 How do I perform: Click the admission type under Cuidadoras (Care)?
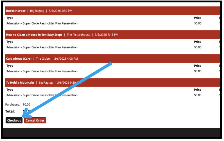coord(42,71)
